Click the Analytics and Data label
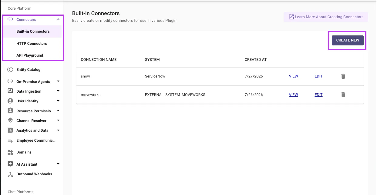Image resolution: width=377 pixels, height=195 pixels. click(x=32, y=131)
